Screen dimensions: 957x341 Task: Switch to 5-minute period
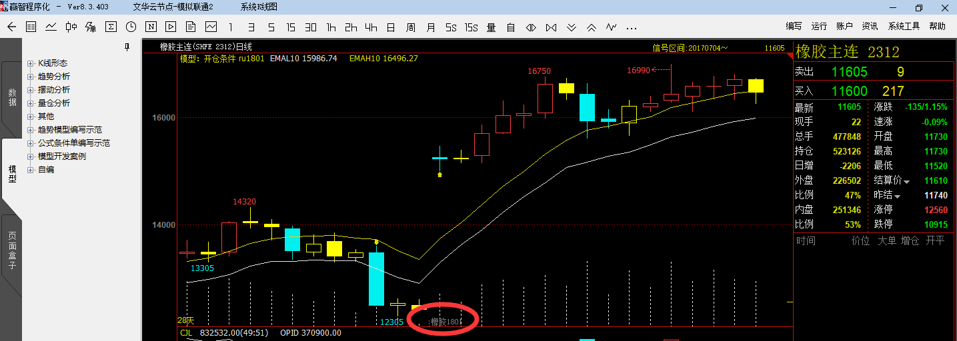271,27
